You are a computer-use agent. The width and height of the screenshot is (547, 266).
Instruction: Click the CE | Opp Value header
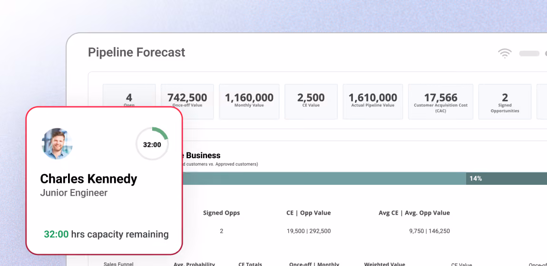pos(308,213)
